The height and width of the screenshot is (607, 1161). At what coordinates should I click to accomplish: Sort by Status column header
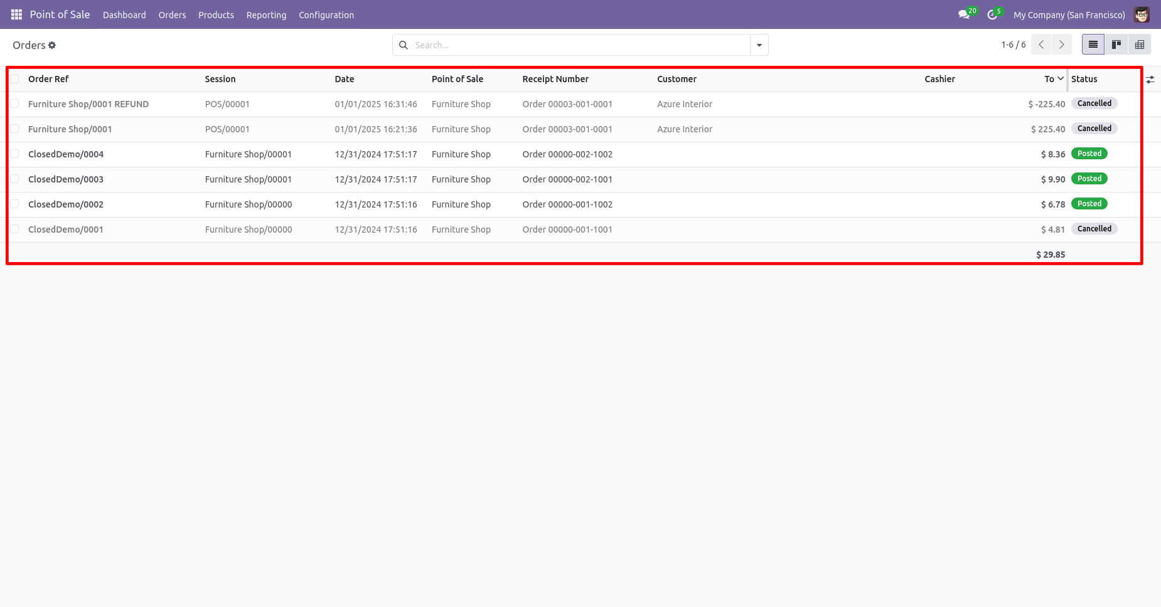(x=1084, y=79)
